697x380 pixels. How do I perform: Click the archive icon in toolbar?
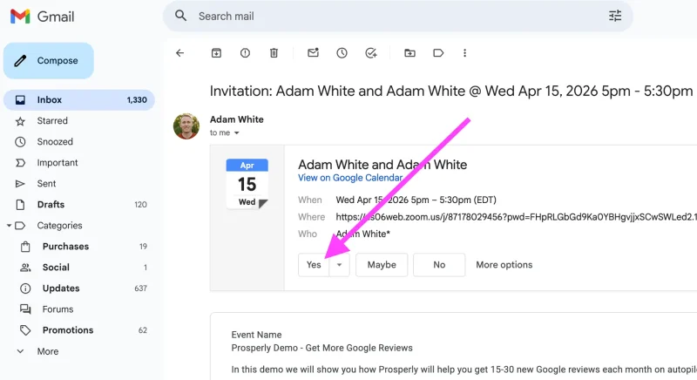216,53
